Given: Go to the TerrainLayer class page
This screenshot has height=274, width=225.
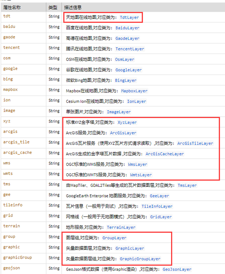Looking at the screenshot, I should (x=121, y=227).
